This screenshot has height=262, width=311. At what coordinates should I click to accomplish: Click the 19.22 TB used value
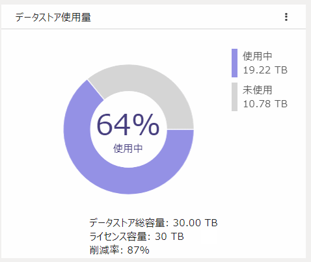tap(265, 70)
